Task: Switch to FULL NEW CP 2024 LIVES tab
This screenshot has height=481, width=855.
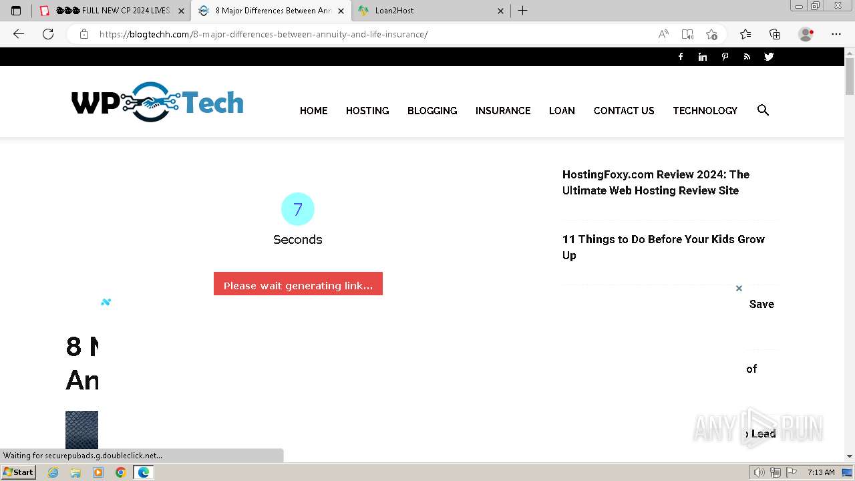Action: (112, 11)
